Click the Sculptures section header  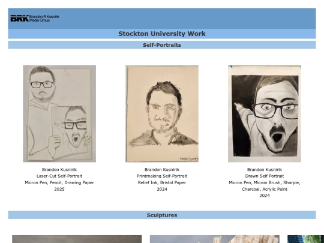pos(162,215)
